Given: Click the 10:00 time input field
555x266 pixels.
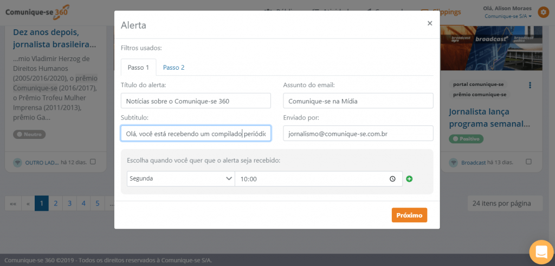Looking at the screenshot, I should [x=319, y=179].
